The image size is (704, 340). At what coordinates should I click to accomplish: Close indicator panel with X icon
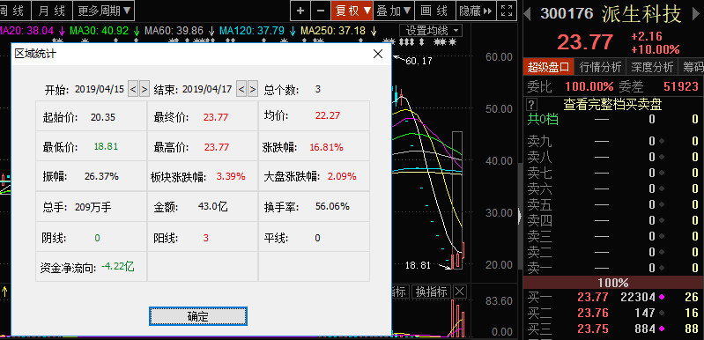459,292
